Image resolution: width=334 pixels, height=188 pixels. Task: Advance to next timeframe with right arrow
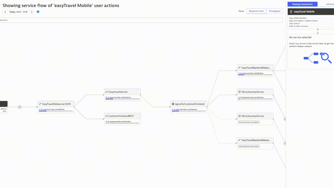click(32, 12)
